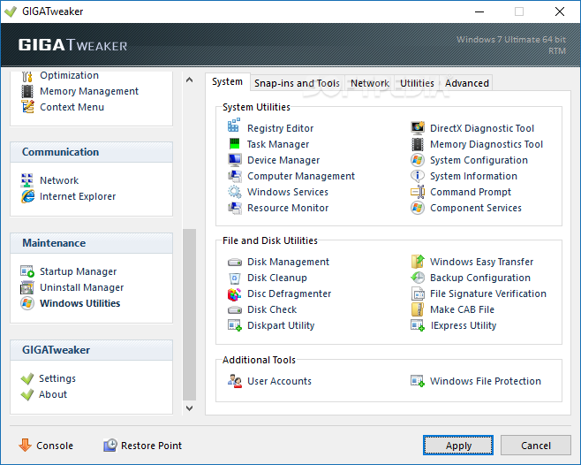Select Context Menu in the sidebar
Screen dimensions: 581x465
coord(72,107)
